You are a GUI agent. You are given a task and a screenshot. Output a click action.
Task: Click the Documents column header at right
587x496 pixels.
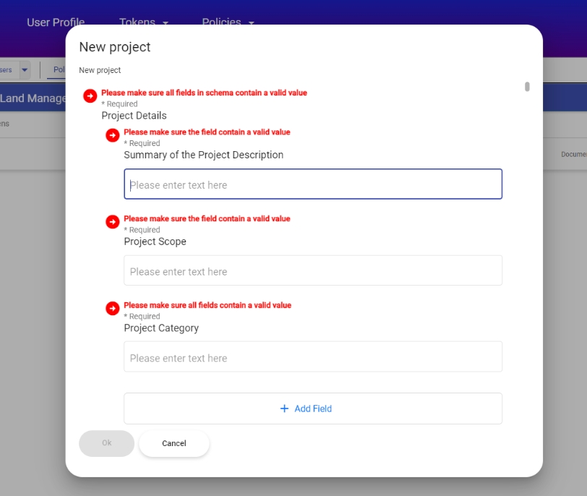point(573,154)
